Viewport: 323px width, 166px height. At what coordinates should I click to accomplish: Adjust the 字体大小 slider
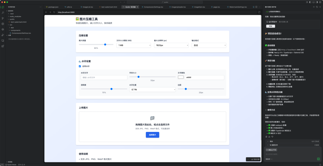click(x=153, y=77)
